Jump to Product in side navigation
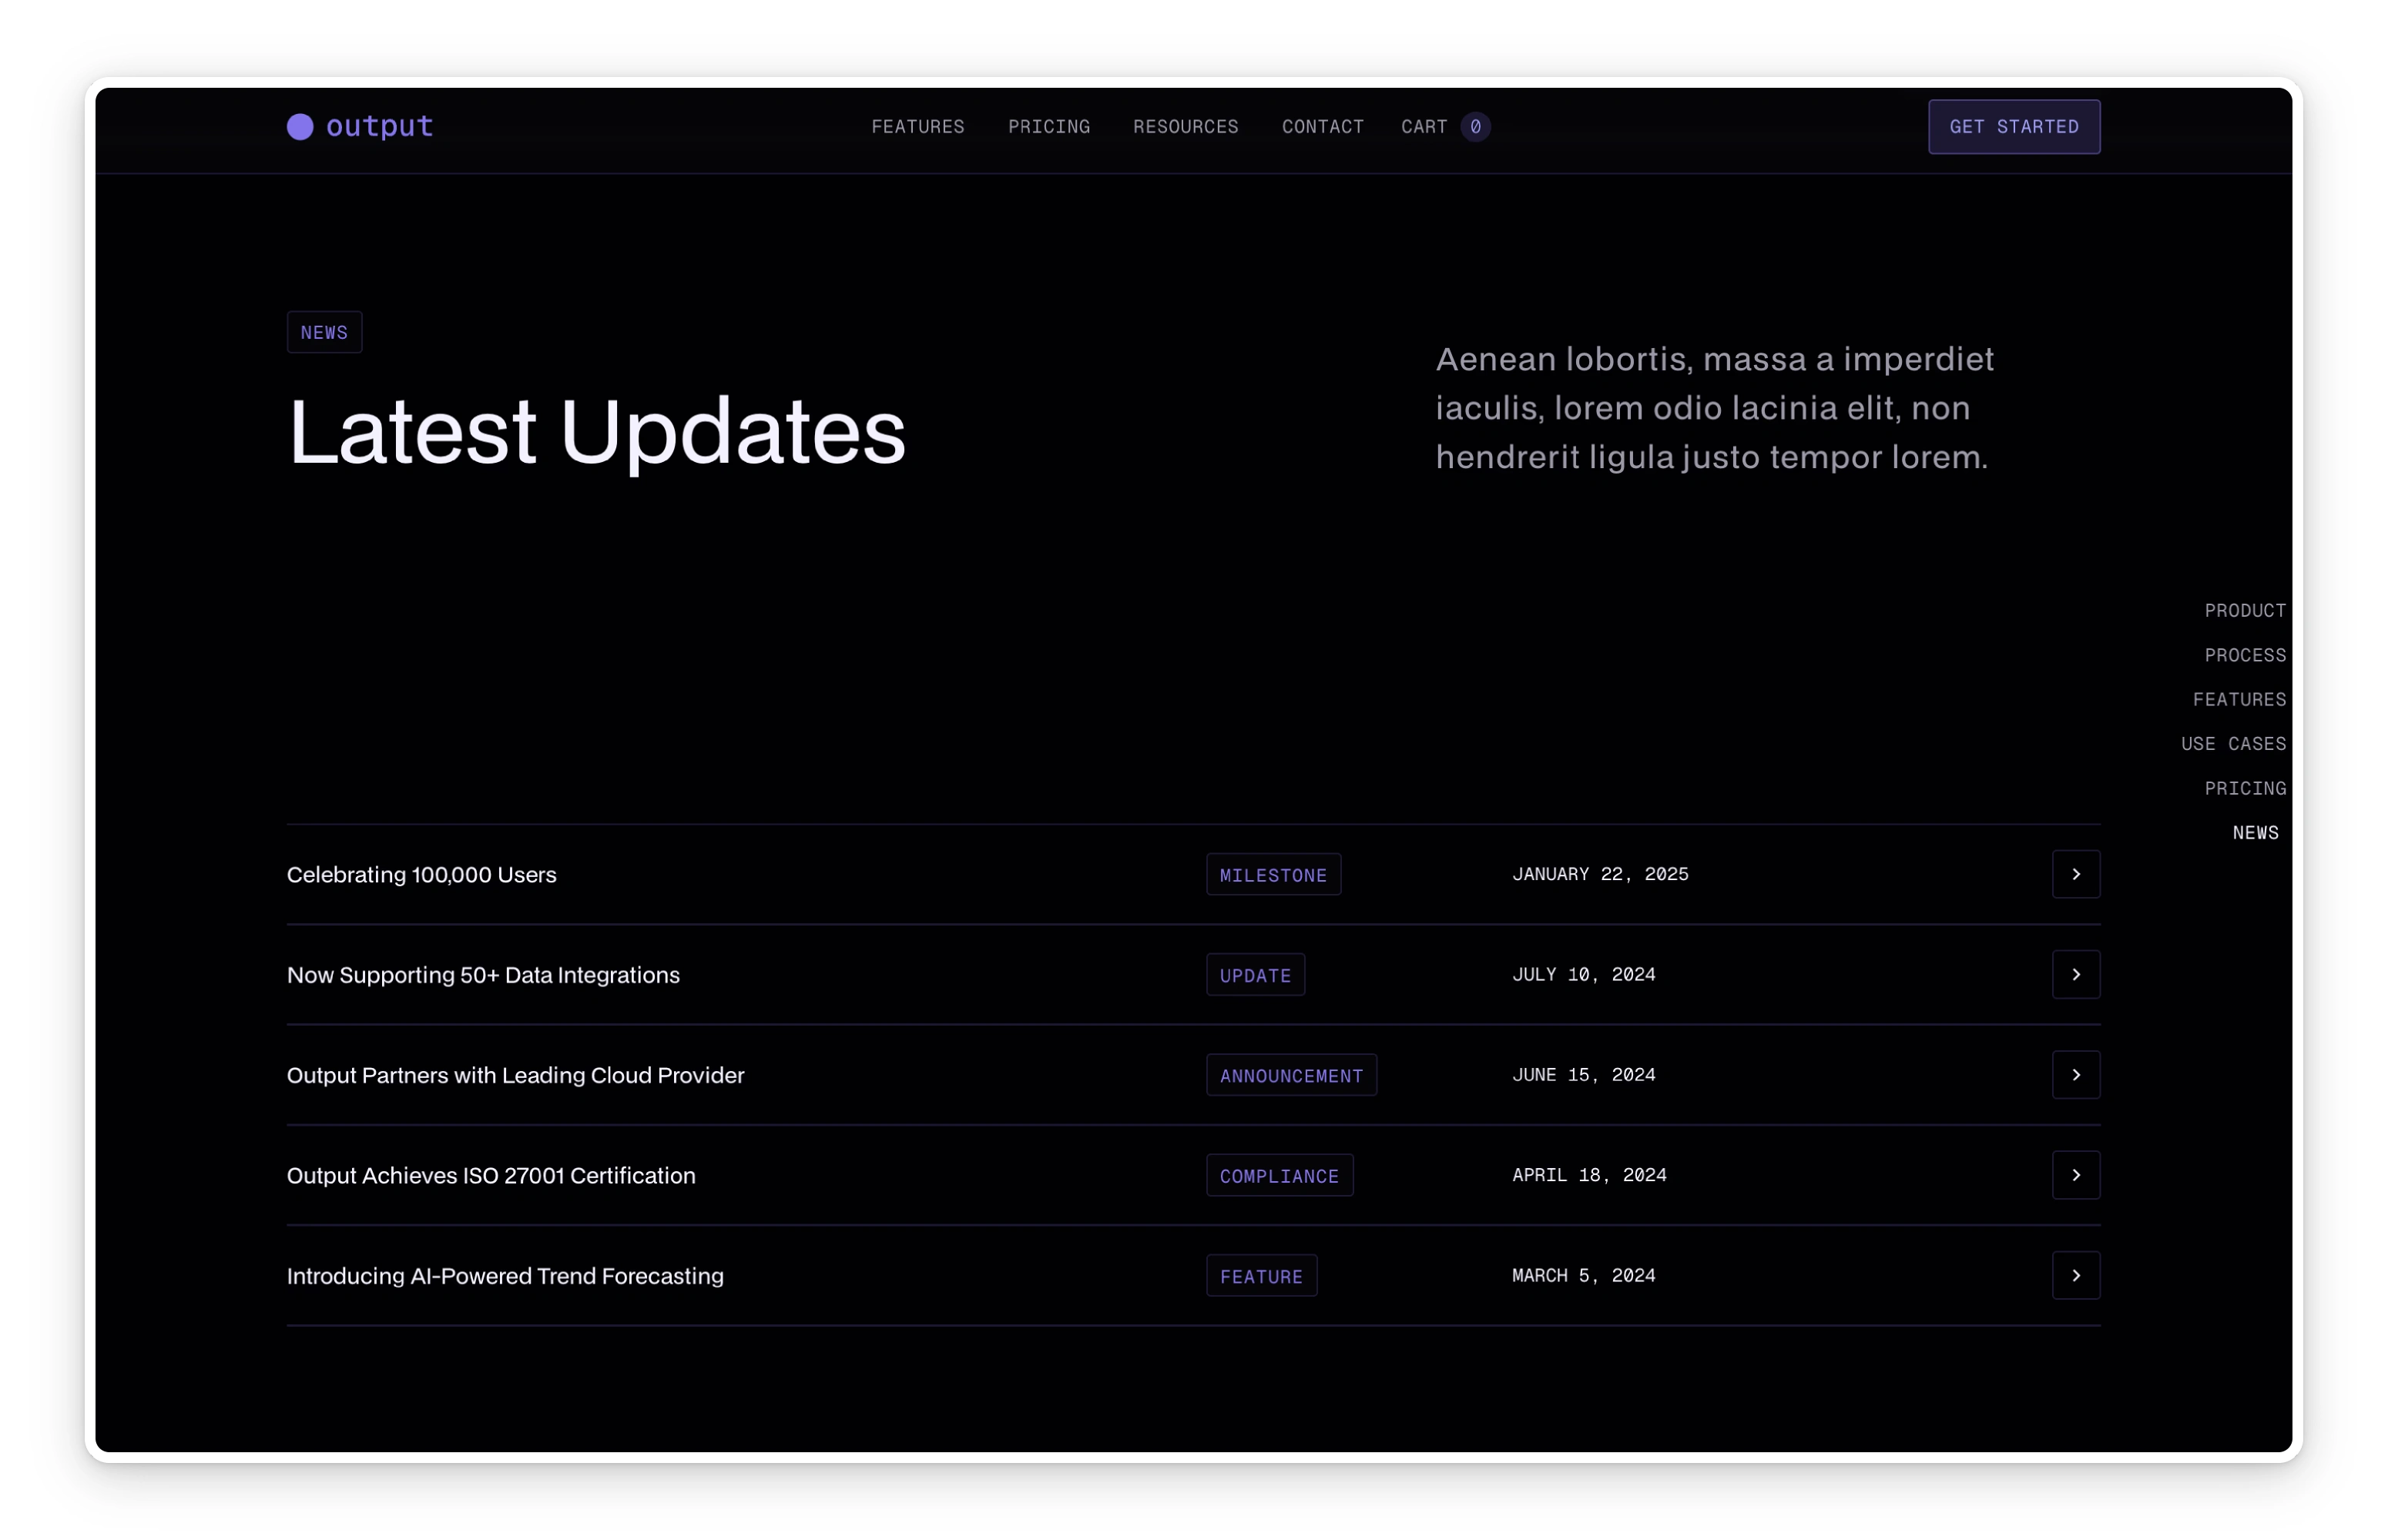This screenshot has width=2388, height=1540. point(2244,611)
